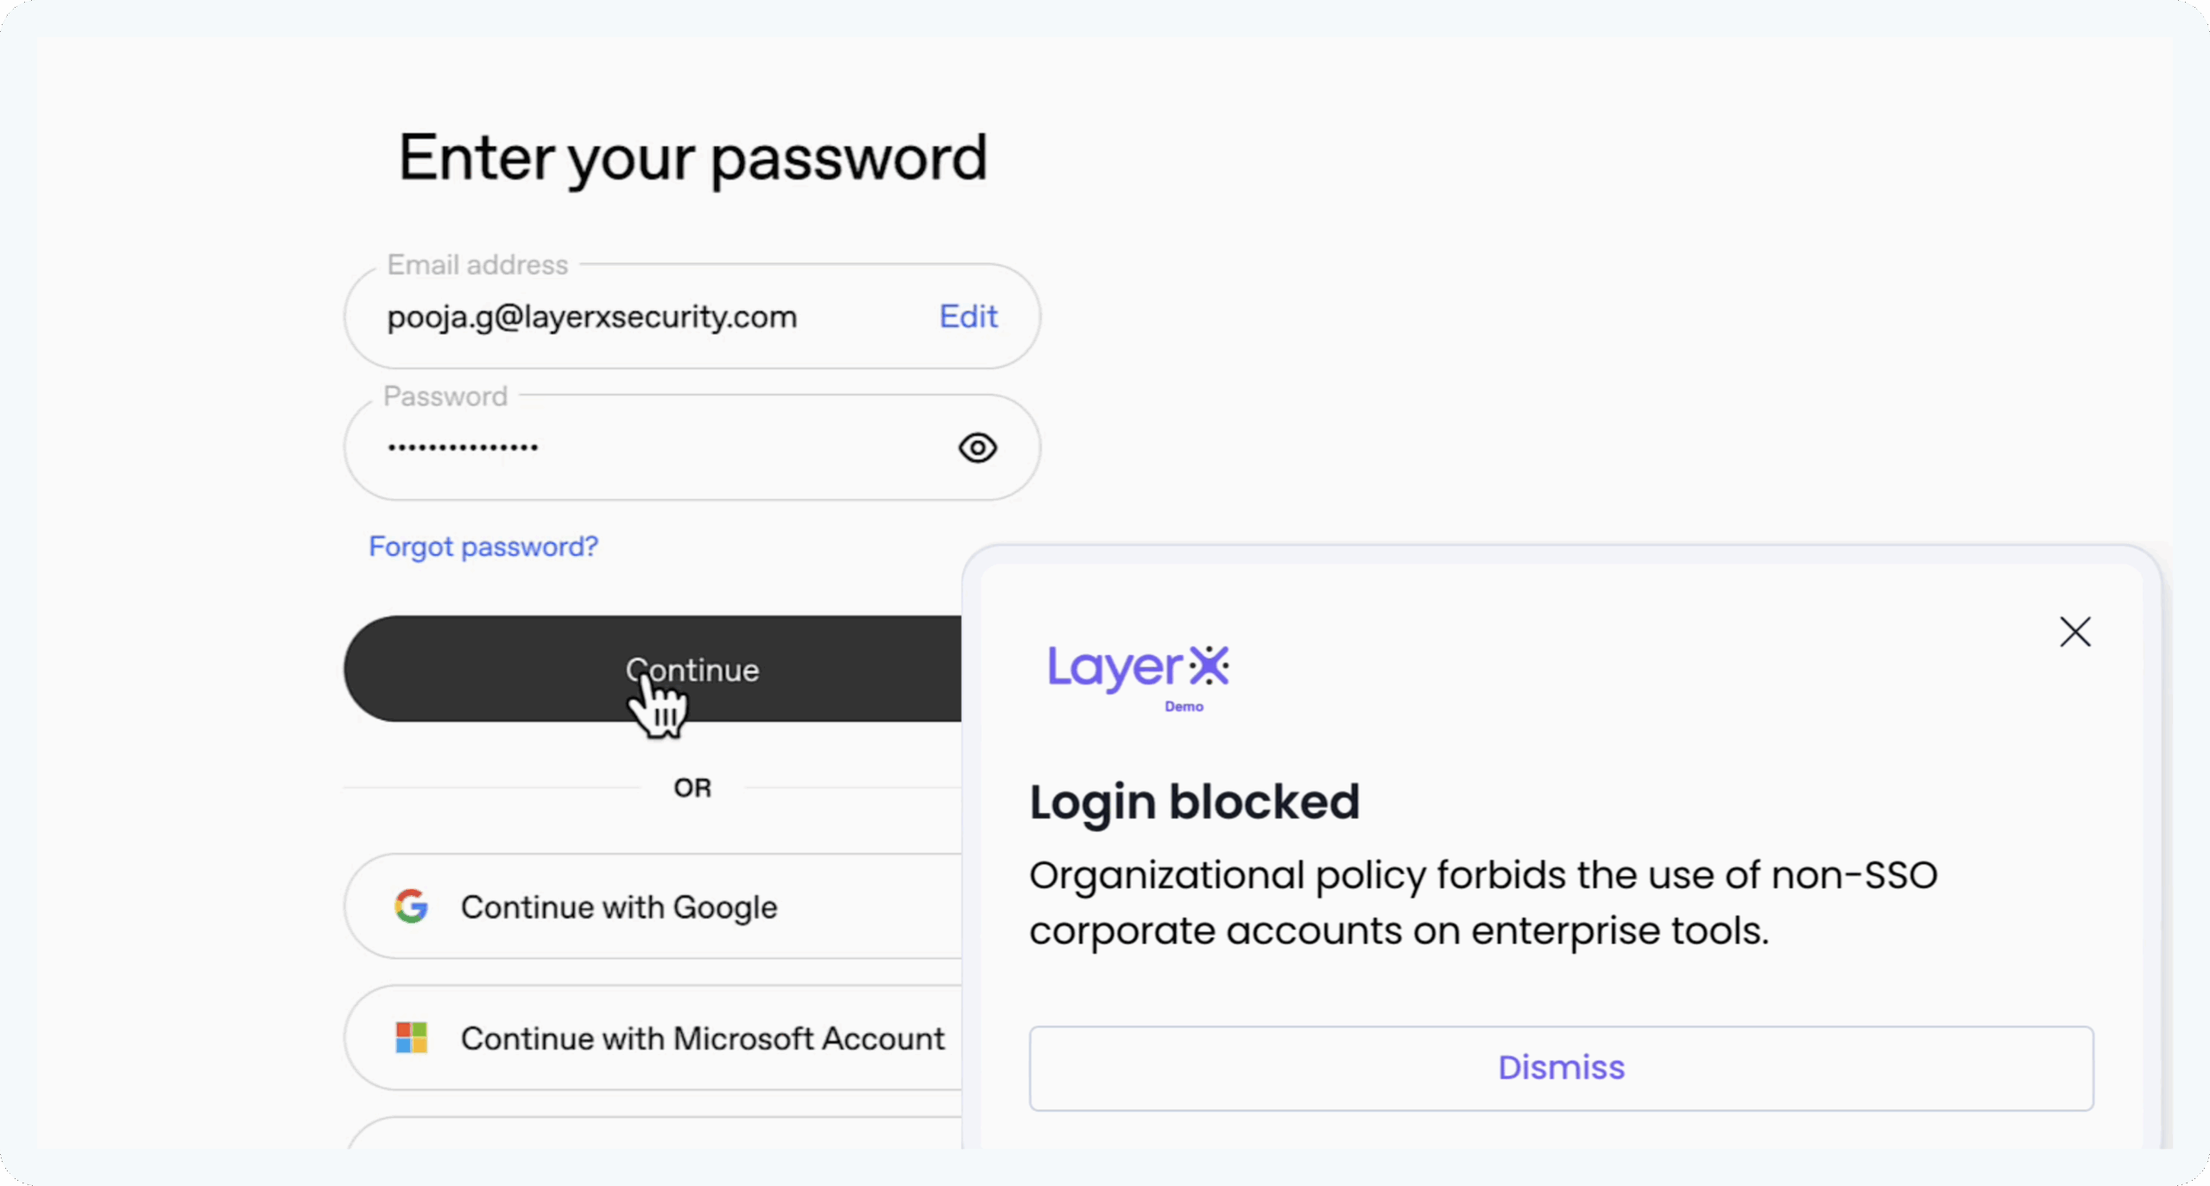
Task: Click the Login blocked heading
Action: pyautogui.click(x=1194, y=802)
